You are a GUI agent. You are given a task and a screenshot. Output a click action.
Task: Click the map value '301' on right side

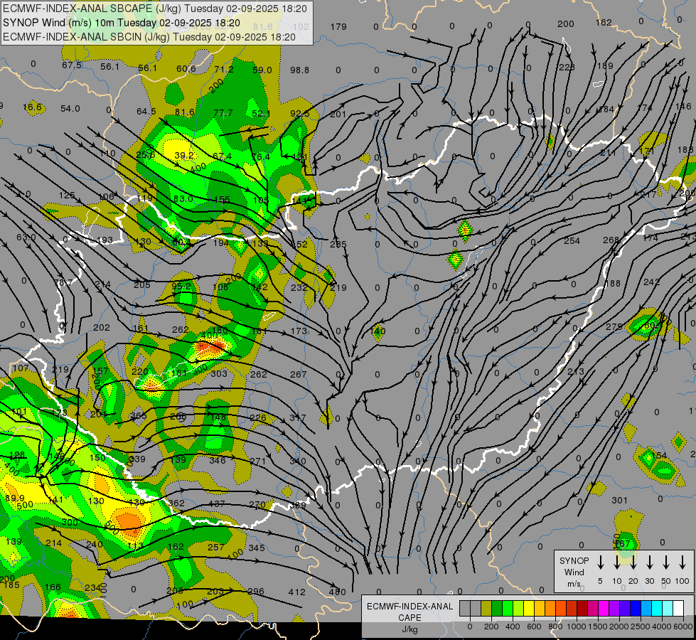620,501
